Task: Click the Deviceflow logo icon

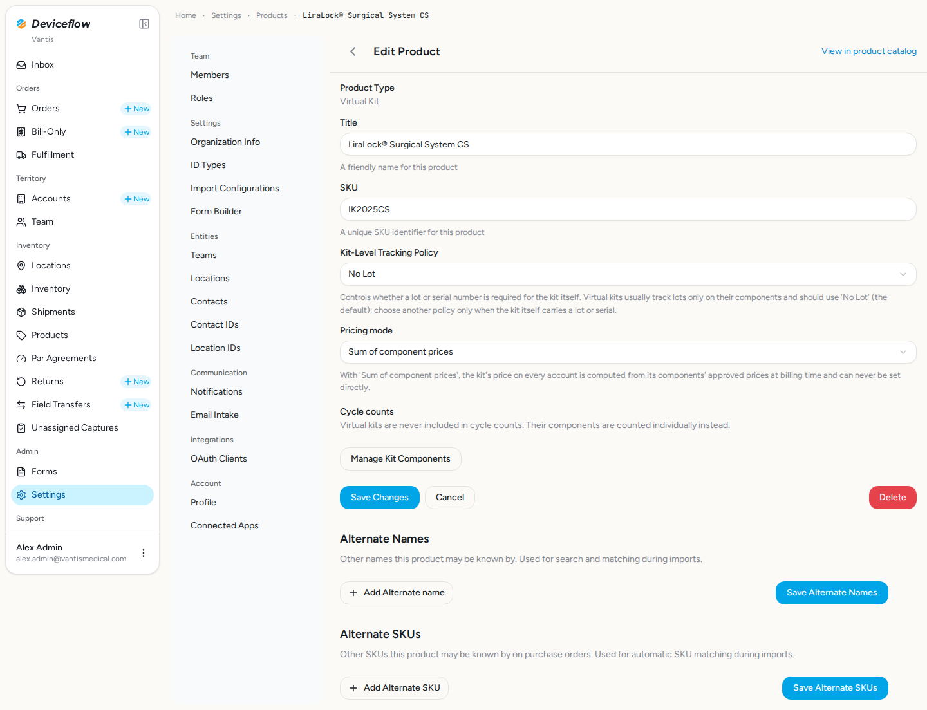Action: (21, 24)
